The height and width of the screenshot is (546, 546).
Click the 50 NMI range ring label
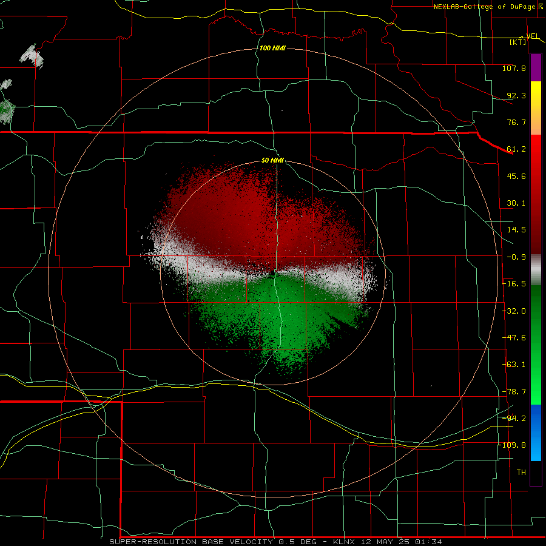[x=272, y=160]
